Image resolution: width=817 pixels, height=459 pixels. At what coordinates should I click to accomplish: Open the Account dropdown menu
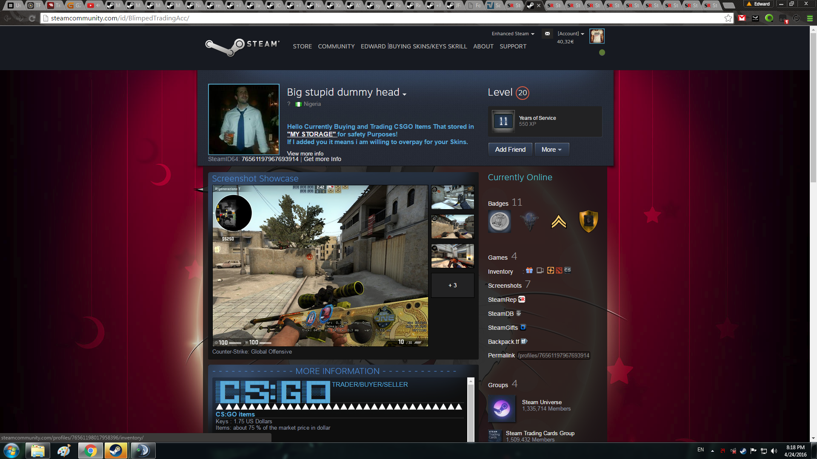pos(571,34)
